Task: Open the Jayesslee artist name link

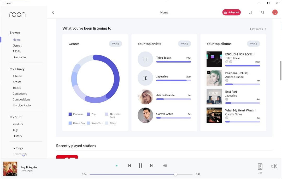Action: 162,77
